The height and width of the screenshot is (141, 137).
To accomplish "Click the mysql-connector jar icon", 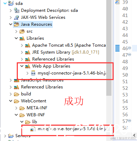I will pyautogui.click(x=33, y=73).
